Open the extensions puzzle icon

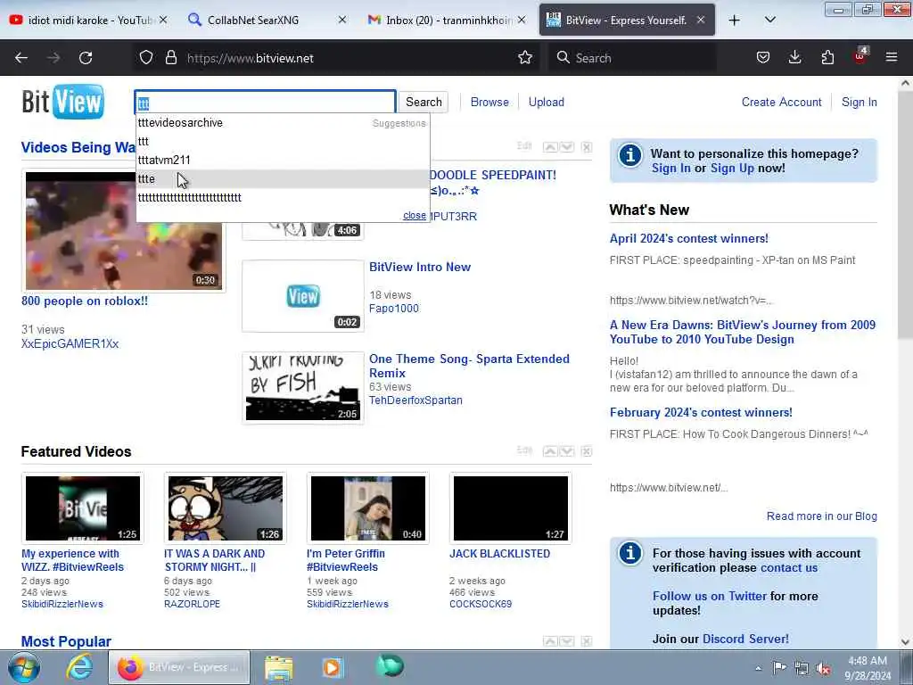827,58
